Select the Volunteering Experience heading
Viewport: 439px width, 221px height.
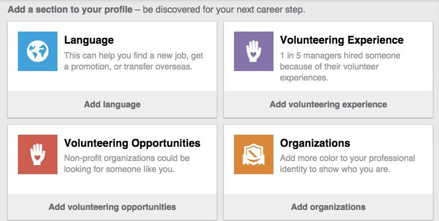[x=342, y=40]
